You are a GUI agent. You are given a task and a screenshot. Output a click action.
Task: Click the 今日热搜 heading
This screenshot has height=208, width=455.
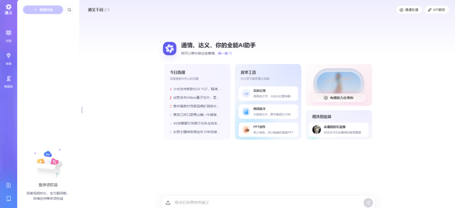[x=177, y=72]
